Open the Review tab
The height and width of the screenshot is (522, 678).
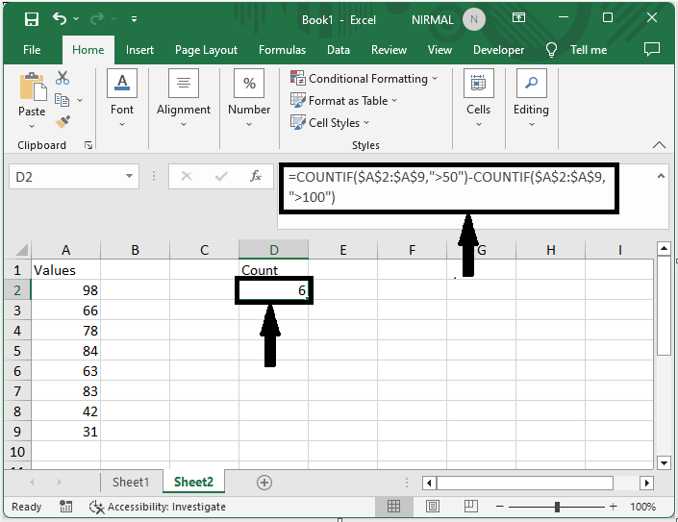(389, 50)
